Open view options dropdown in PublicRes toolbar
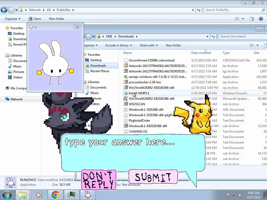The height and width of the screenshot is (200, 267). point(243,19)
